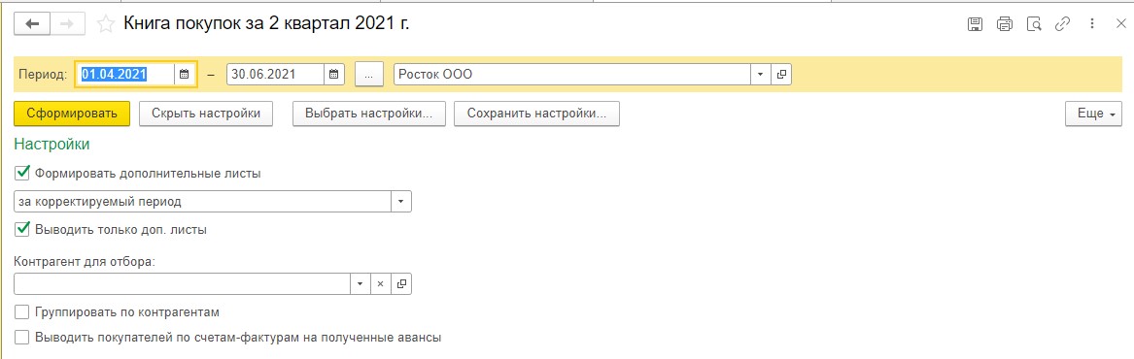Expand the Росток ООО organization dropdown
The height and width of the screenshot is (359, 1134).
coord(761,74)
